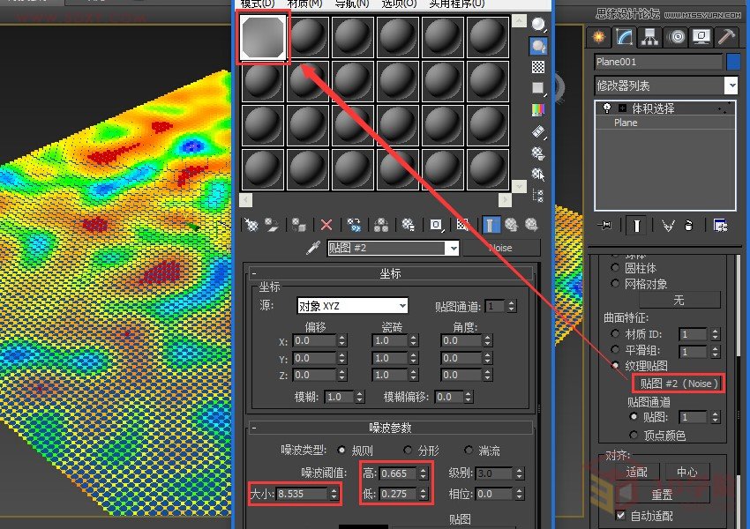Click the Modify tab in command panel
Screen dimensions: 750x529
point(625,36)
